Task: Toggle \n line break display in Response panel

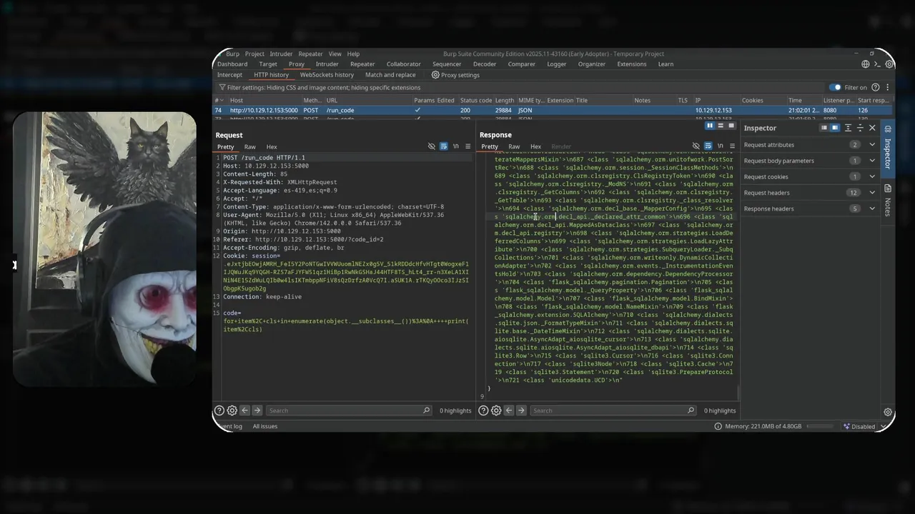Action: coord(720,146)
